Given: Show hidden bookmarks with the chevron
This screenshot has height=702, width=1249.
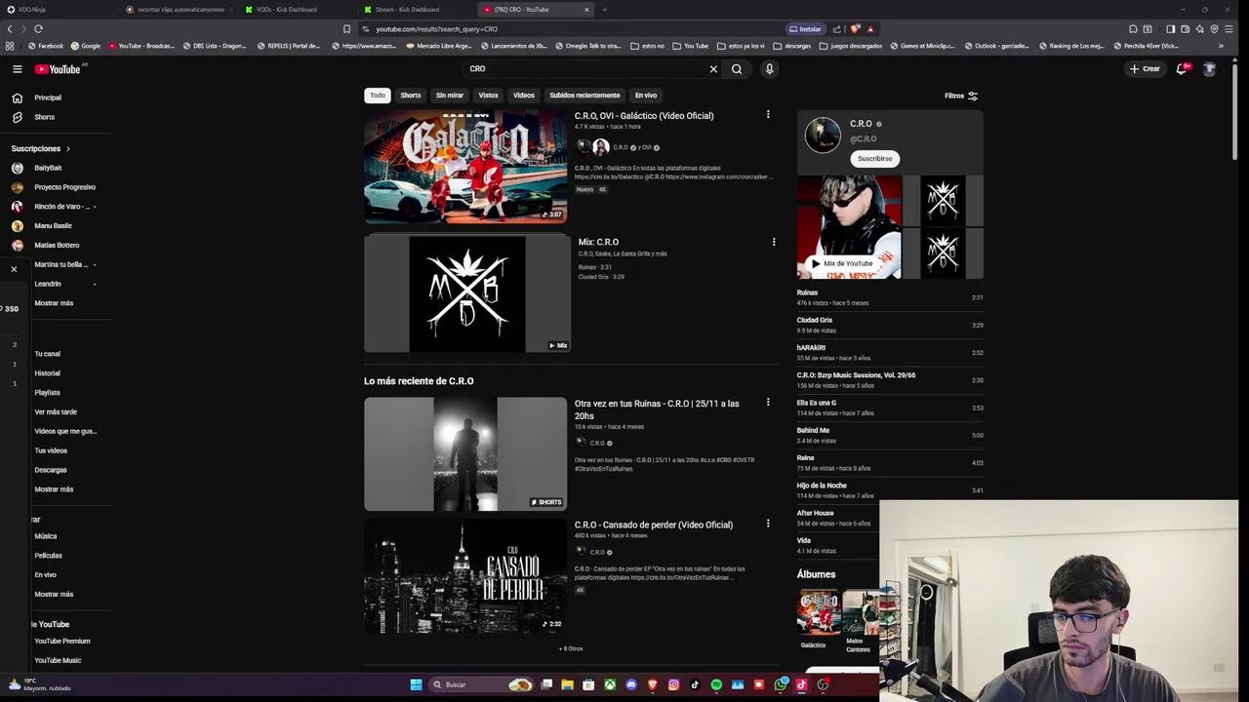Looking at the screenshot, I should coord(1221,46).
